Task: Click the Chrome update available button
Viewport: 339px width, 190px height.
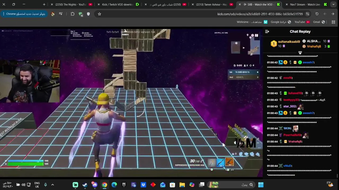Action: click(x=25, y=14)
